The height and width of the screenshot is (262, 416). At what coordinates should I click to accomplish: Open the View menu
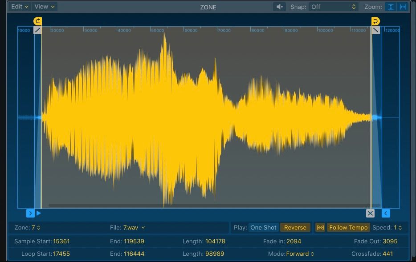point(43,7)
